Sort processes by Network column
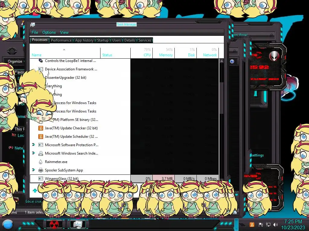Screen dimensions: 309x231 pos(208,53)
